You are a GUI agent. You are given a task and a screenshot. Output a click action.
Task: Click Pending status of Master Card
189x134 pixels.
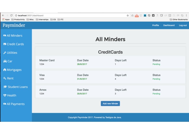point(156,64)
